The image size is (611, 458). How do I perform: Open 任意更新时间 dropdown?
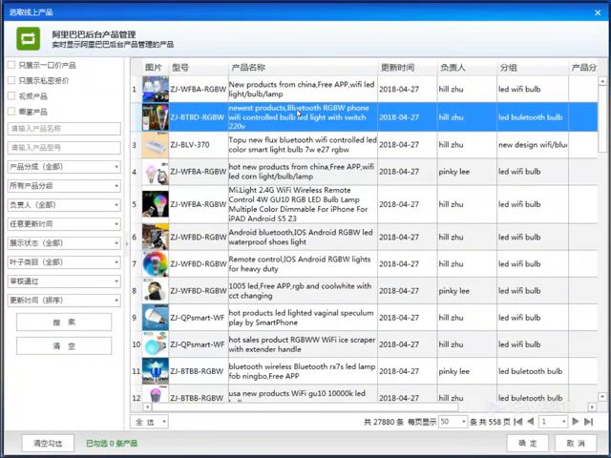click(x=64, y=224)
